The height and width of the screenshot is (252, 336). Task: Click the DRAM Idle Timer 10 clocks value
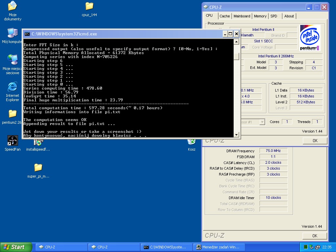(273, 198)
